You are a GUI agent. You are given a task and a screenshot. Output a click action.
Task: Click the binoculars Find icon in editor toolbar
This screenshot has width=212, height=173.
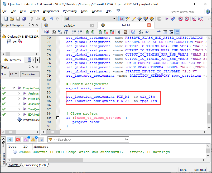[54, 32]
